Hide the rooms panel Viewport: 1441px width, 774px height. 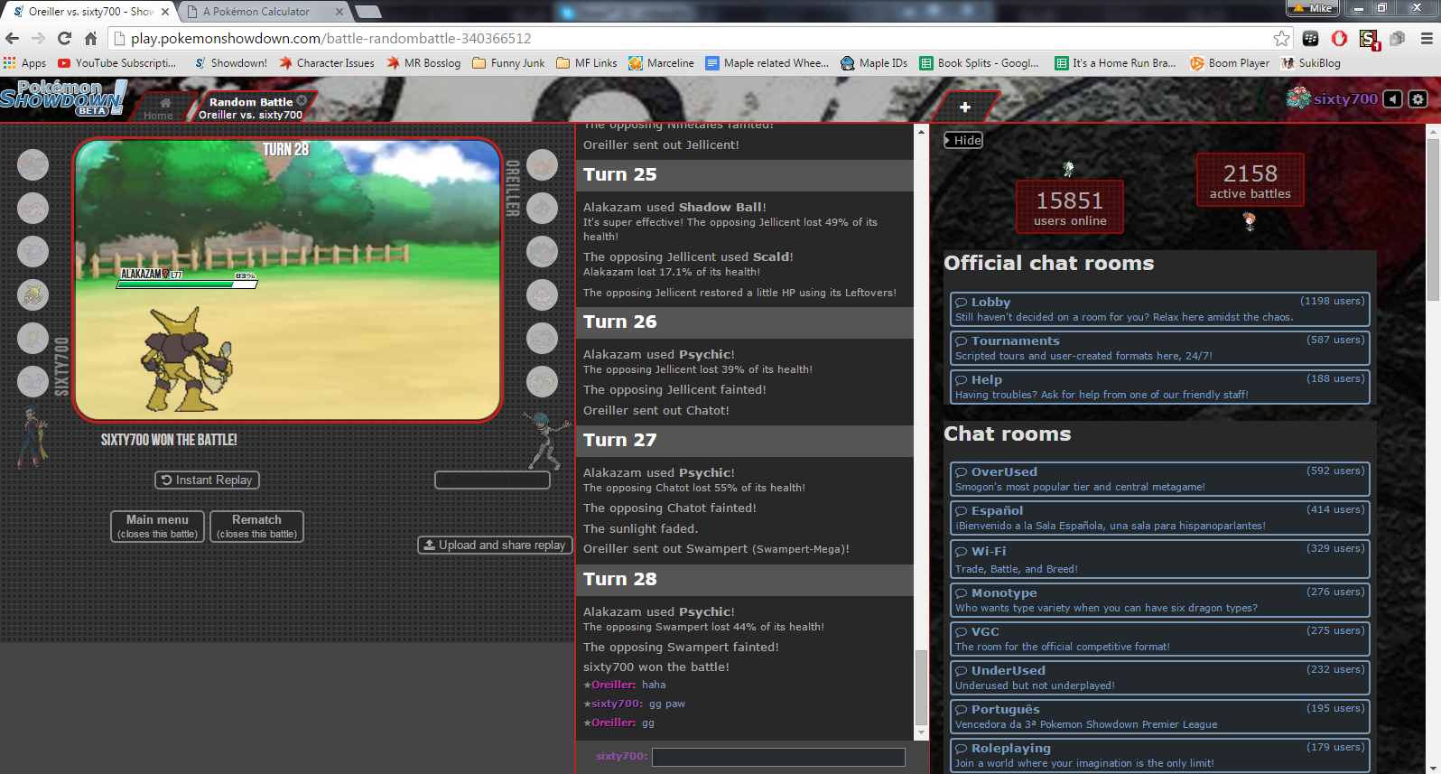[963, 140]
